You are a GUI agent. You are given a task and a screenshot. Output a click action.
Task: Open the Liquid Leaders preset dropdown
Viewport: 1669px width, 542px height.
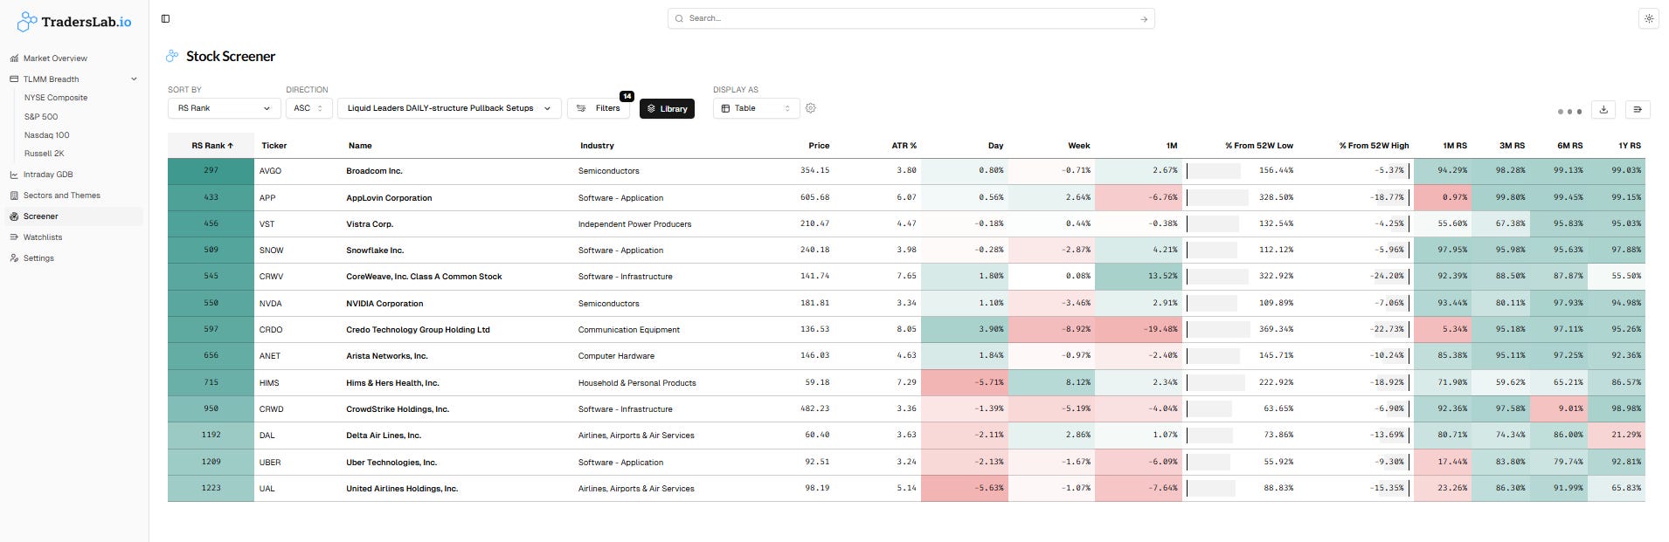coord(449,108)
